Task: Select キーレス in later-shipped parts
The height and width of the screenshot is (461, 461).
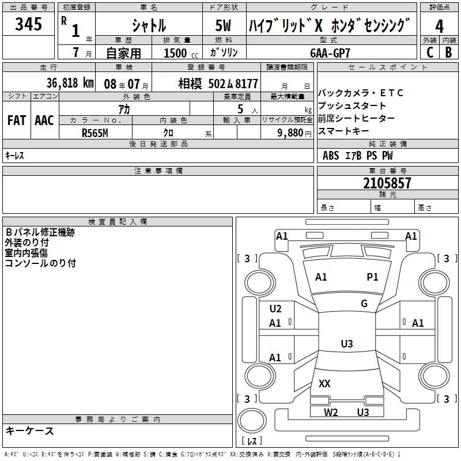Action: (14, 156)
